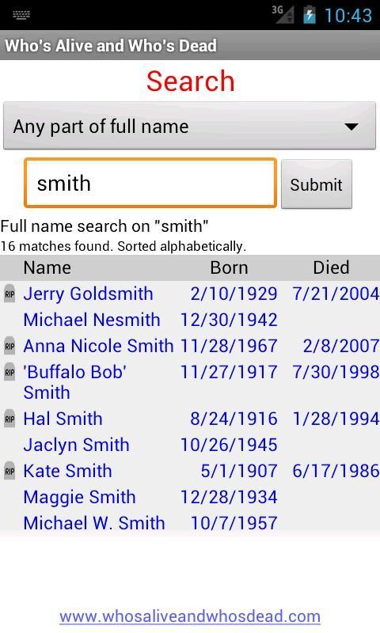
Task: Click the RIP tombstone icon beside Anna Nicole Smith
Action: click(9, 346)
